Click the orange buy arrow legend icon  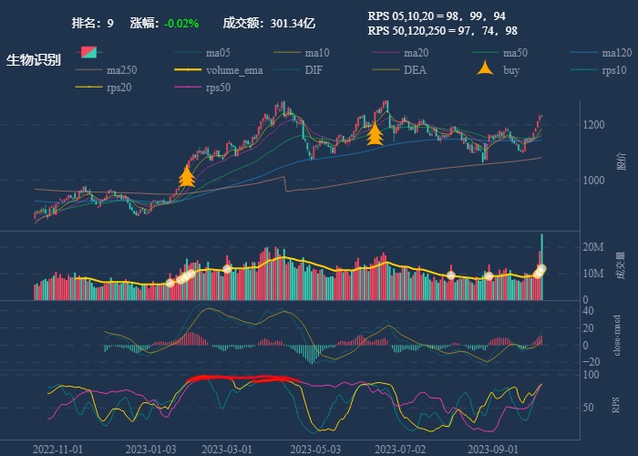[486, 70]
